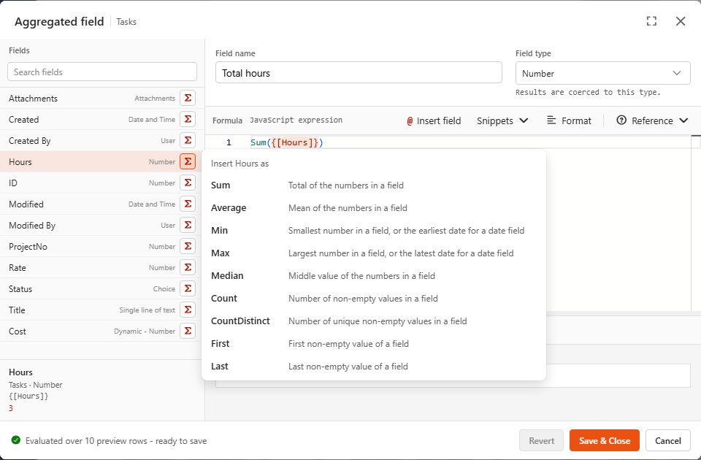
Task: Choose Sum from the insert menu
Action: coord(374,185)
